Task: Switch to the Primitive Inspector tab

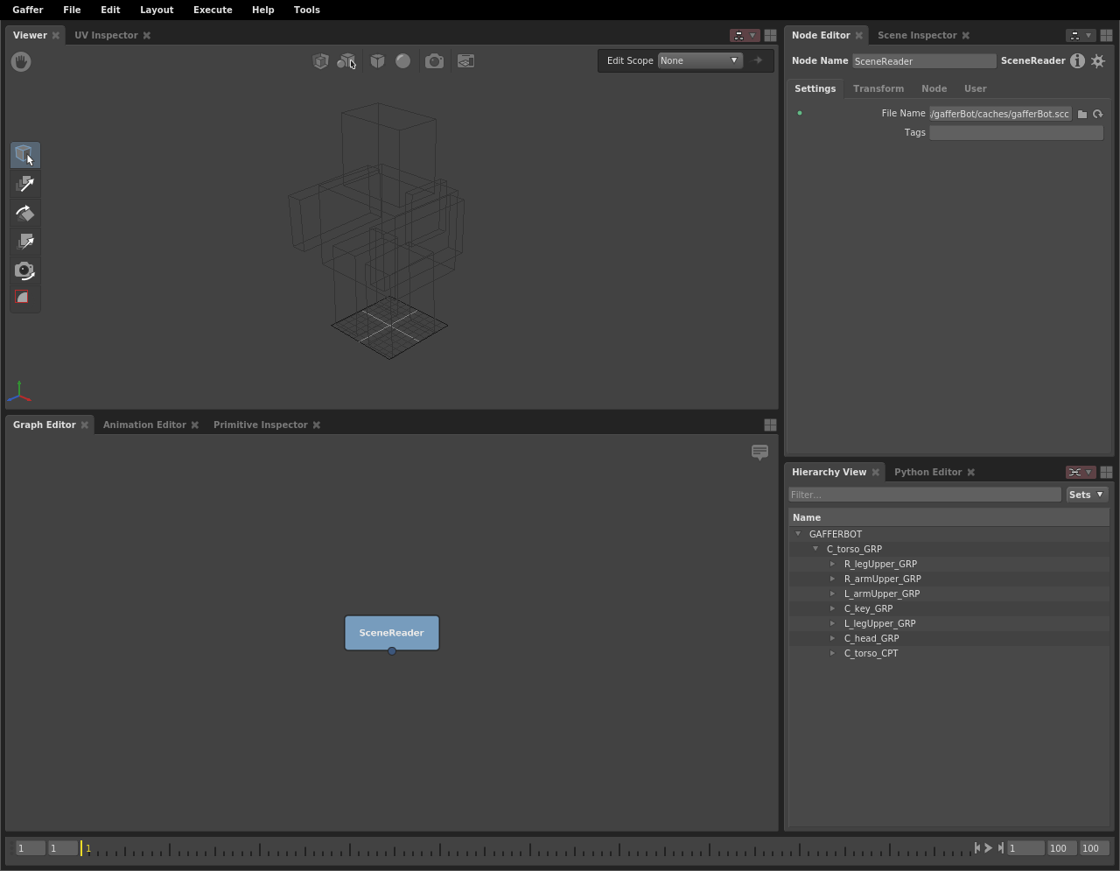Action: 261,425
